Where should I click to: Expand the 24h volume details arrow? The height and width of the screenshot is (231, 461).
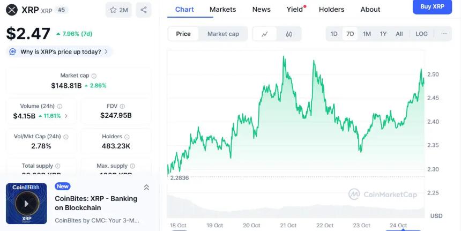(66, 116)
